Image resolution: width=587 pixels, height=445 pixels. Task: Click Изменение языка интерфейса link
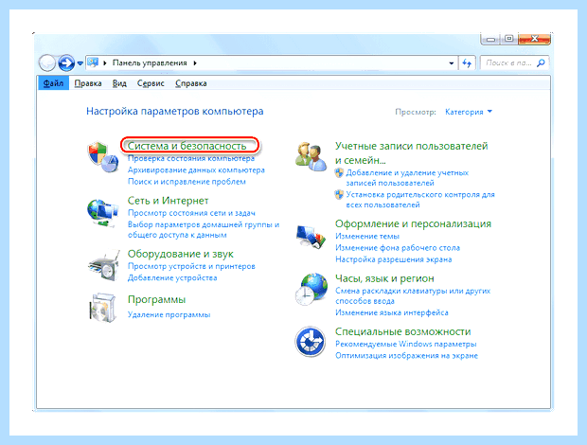(392, 312)
